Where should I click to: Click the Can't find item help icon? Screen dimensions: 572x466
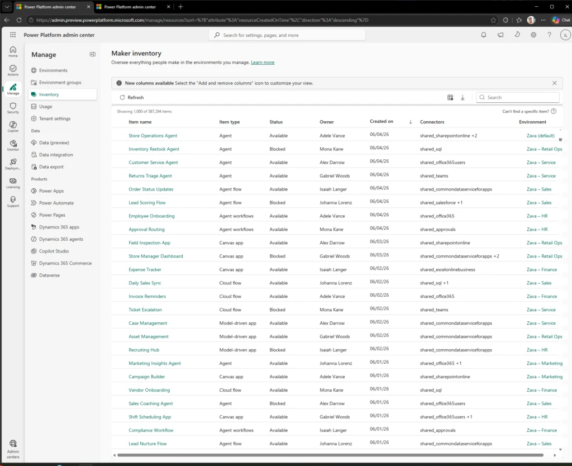point(554,111)
